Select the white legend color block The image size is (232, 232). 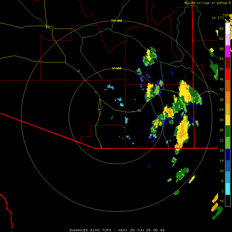(x=228, y=28)
